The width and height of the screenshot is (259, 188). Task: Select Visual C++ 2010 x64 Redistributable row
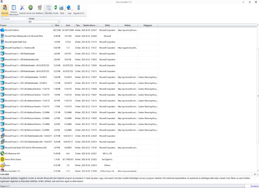coord(79,77)
